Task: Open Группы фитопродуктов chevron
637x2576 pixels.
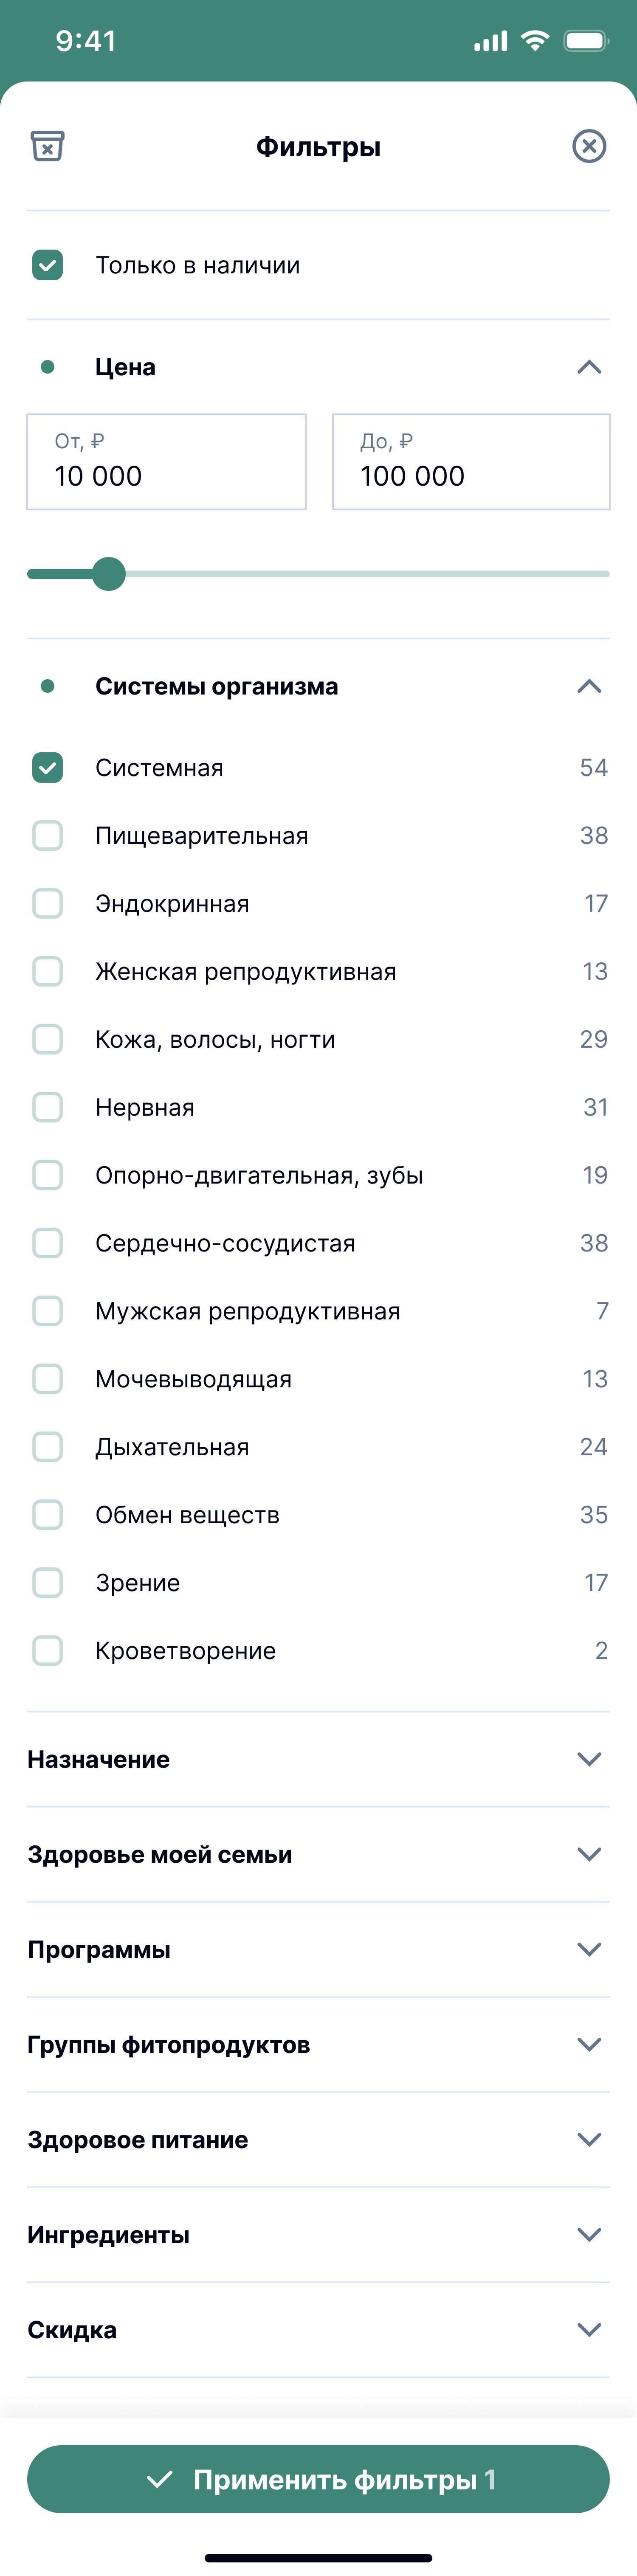Action: click(589, 2044)
